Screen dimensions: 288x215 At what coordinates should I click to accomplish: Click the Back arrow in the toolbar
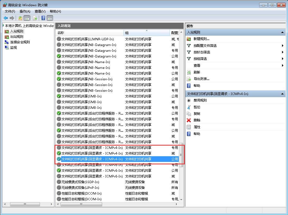click(5, 18)
